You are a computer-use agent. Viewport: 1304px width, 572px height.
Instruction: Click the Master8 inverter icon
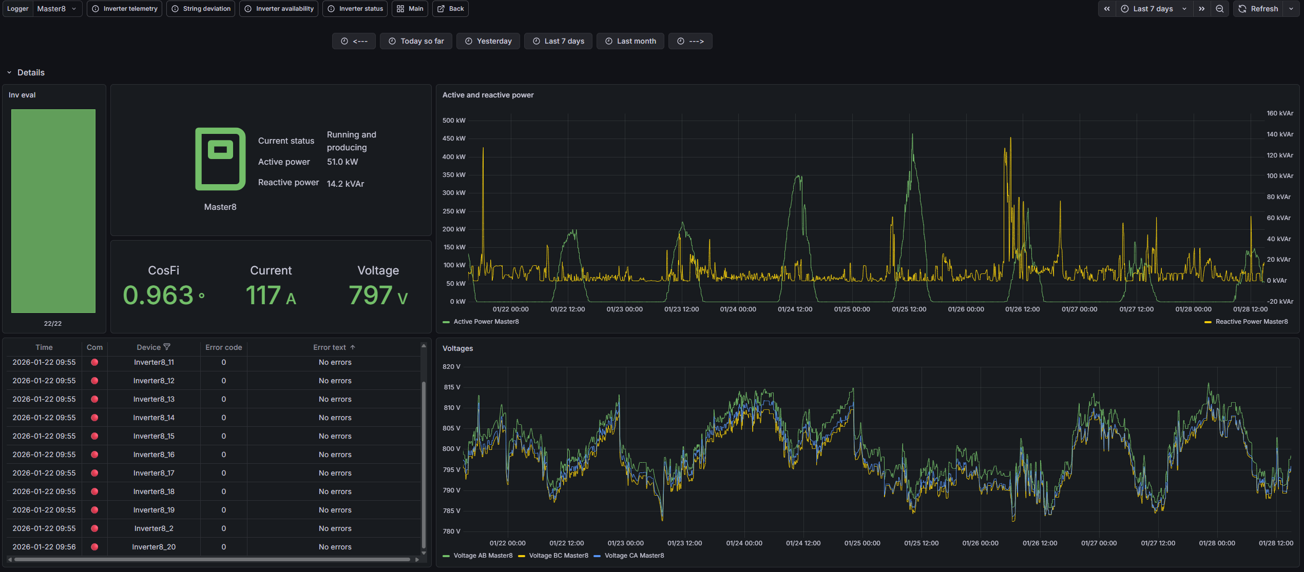tap(220, 159)
